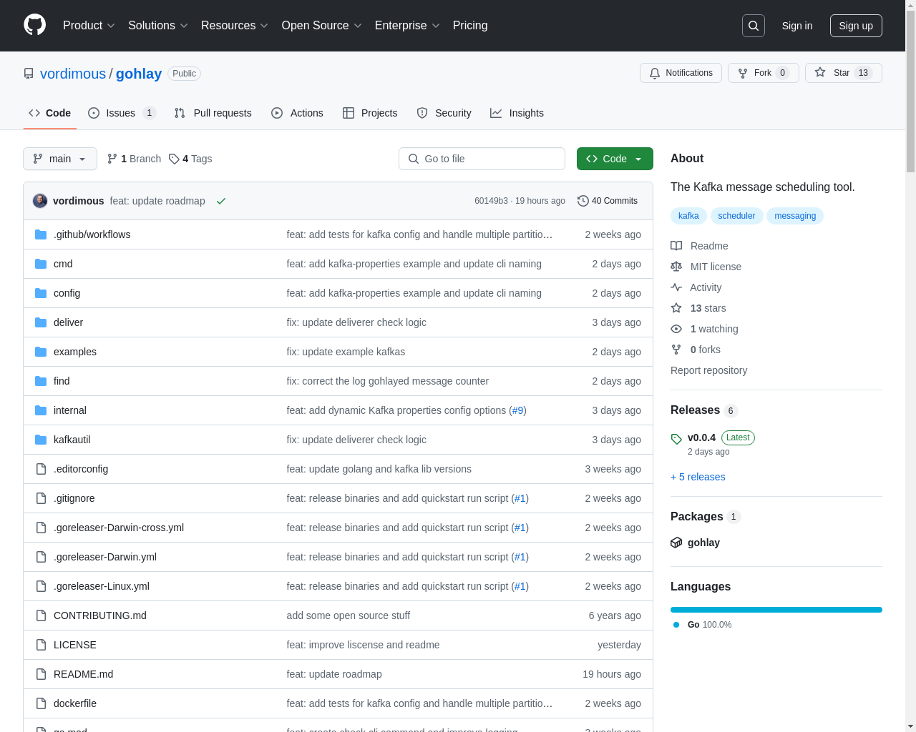The height and width of the screenshot is (732, 916).
Task: Switch to the Issues tab
Action: pos(122,113)
